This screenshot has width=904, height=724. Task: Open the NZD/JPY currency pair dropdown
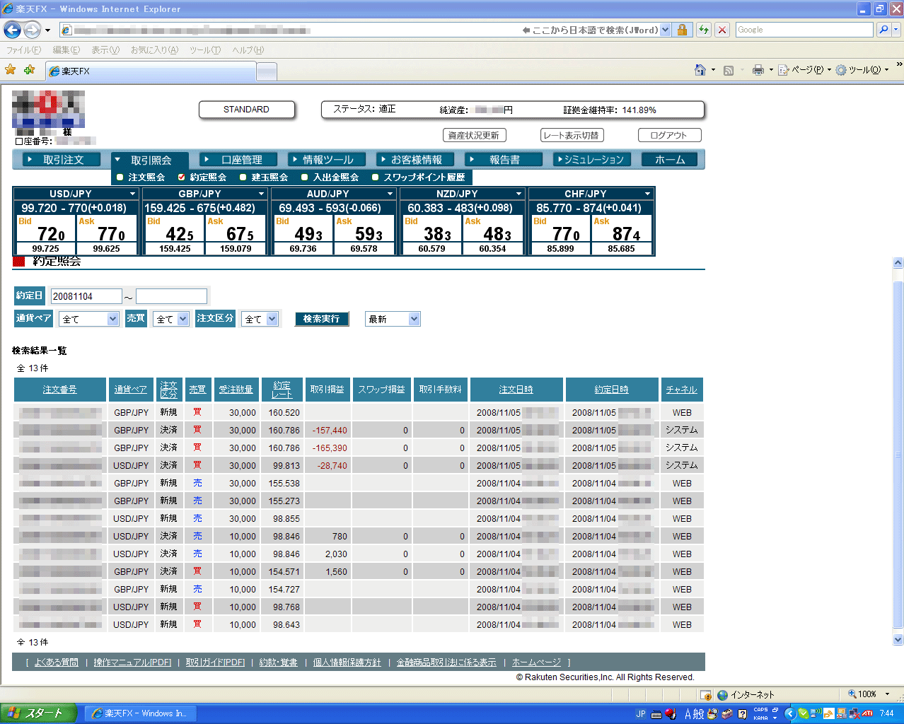[518, 194]
